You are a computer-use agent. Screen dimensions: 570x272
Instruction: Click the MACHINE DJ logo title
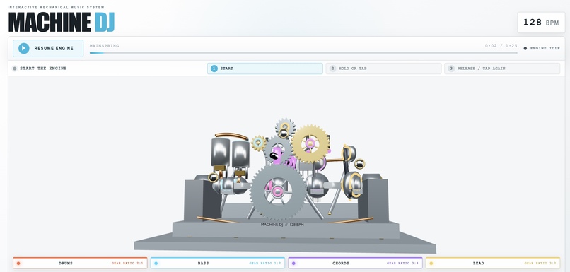click(x=62, y=22)
